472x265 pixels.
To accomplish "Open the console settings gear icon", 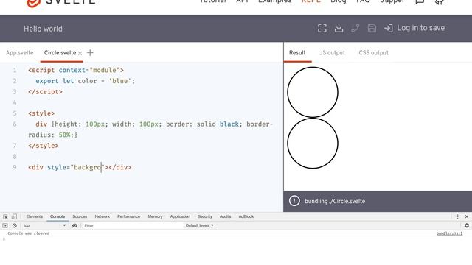I will pyautogui.click(x=467, y=225).
